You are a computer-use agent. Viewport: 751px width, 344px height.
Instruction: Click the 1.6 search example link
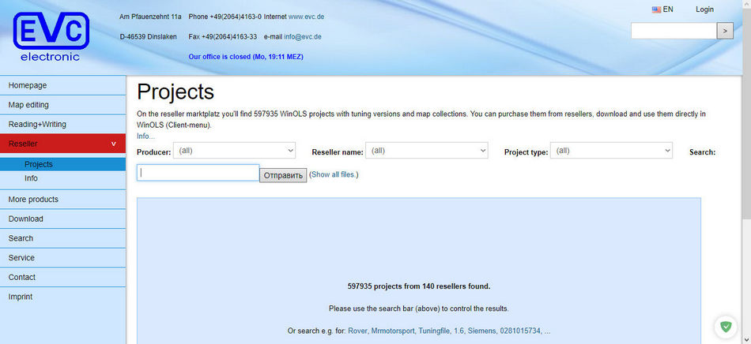click(458, 331)
